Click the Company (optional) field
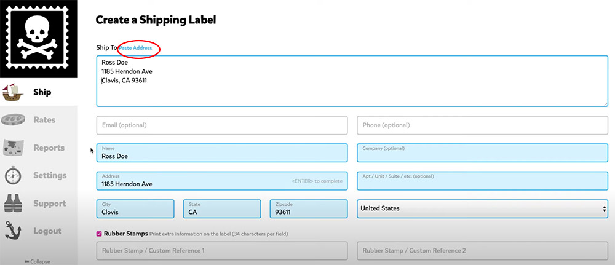 tap(482, 153)
